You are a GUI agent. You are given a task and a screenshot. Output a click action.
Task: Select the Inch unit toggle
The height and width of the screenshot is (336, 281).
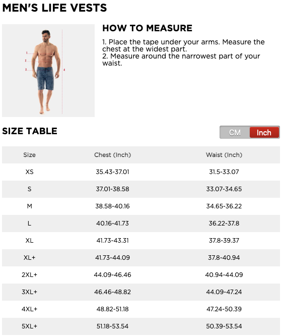pyautogui.click(x=264, y=132)
